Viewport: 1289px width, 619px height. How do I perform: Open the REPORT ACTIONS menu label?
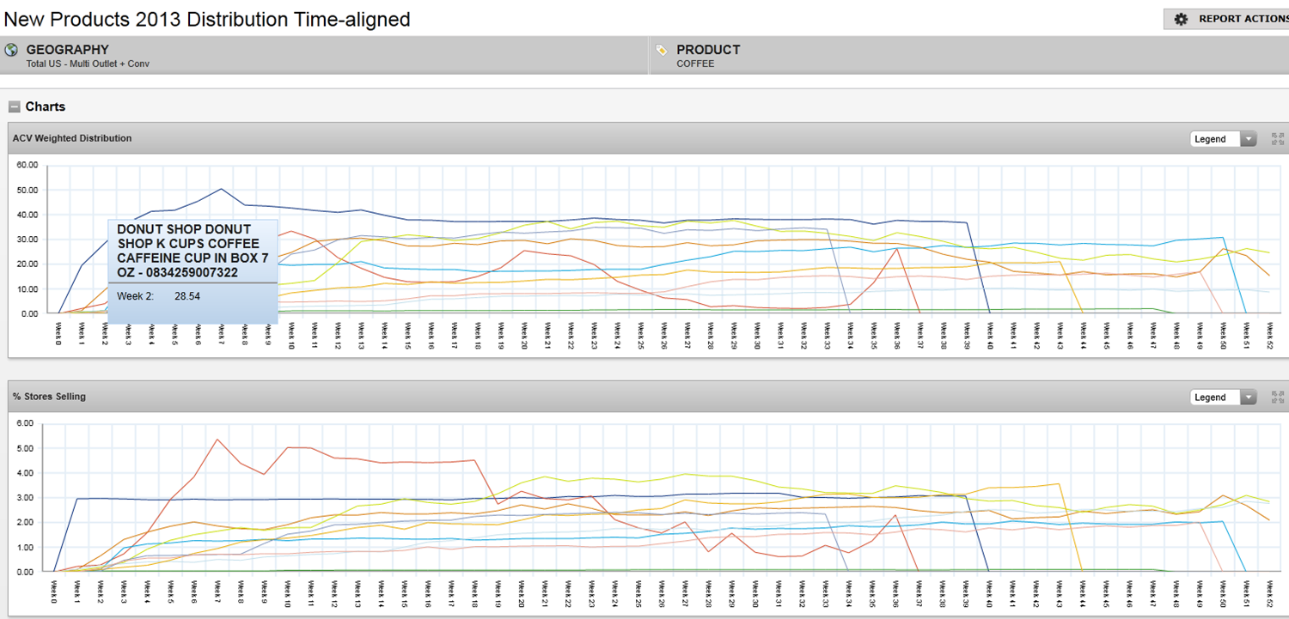(1242, 19)
